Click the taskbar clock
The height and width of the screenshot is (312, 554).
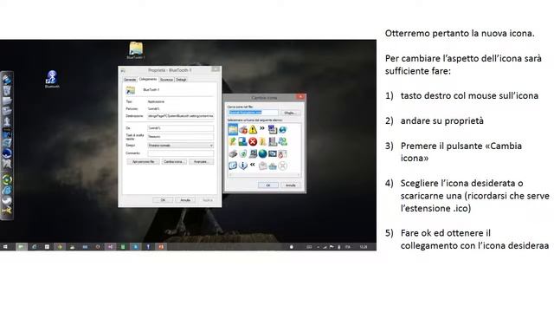364,246
